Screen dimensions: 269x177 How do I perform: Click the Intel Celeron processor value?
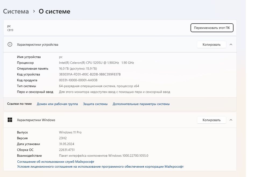pos(96,63)
